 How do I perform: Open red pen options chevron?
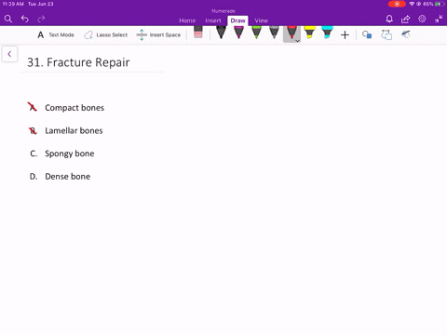click(297, 41)
